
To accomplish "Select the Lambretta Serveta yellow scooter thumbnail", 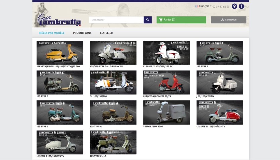I will coord(60,53).
